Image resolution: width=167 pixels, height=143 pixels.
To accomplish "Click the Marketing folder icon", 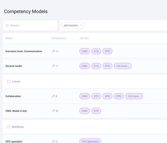I will [x=9, y=127].
